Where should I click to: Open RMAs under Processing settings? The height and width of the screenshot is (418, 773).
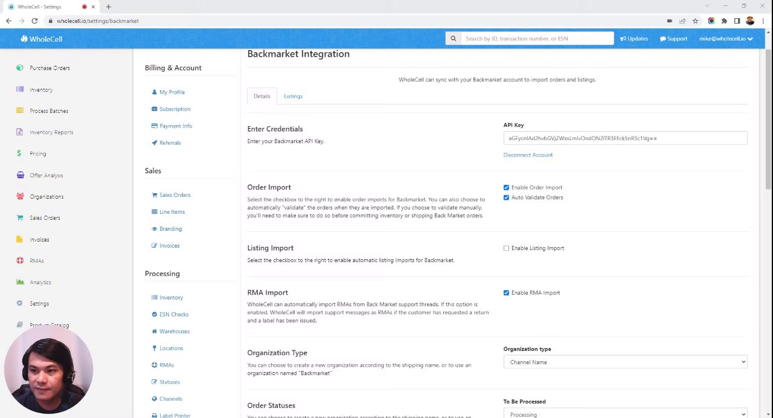[166, 365]
